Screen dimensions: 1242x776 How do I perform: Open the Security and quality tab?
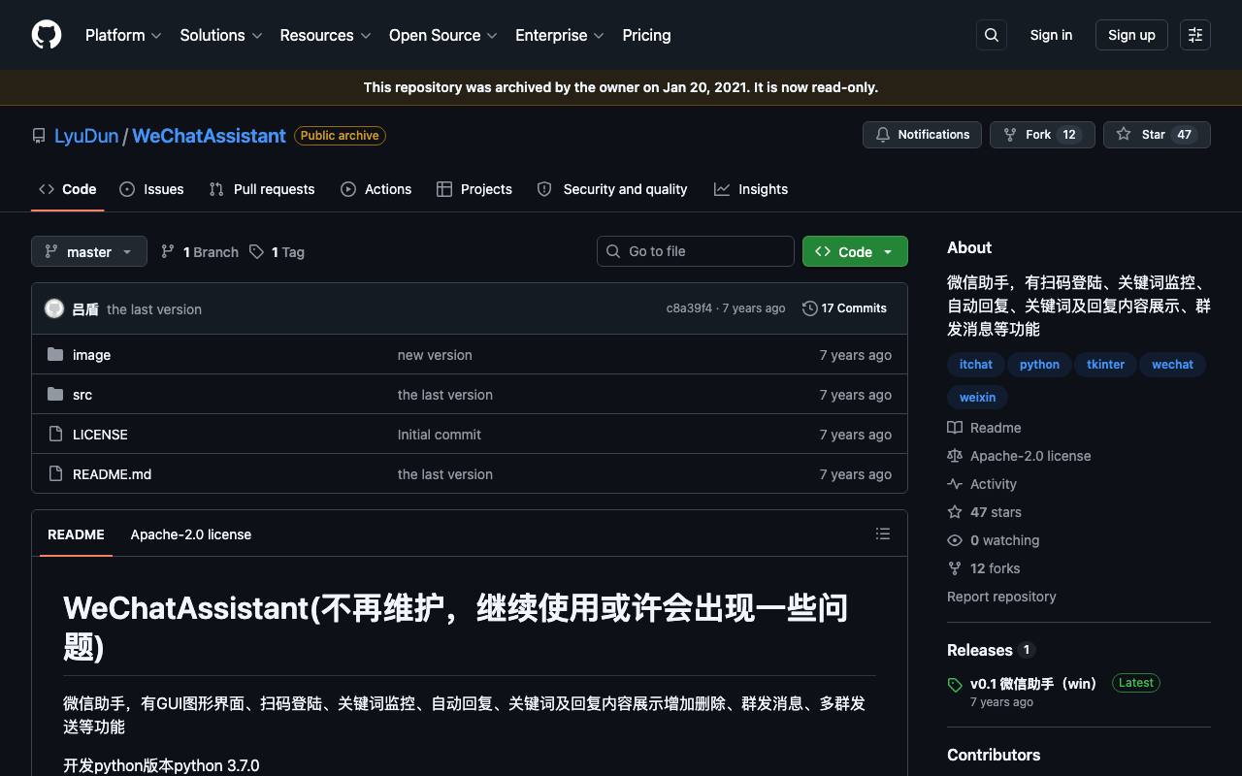(612, 189)
